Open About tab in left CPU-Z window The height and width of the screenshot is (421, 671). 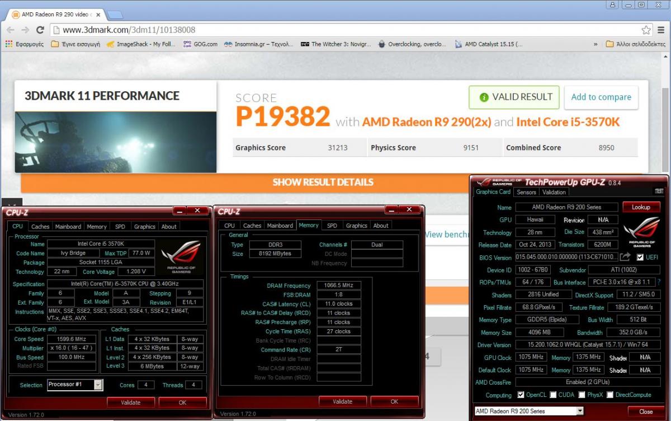click(x=169, y=227)
